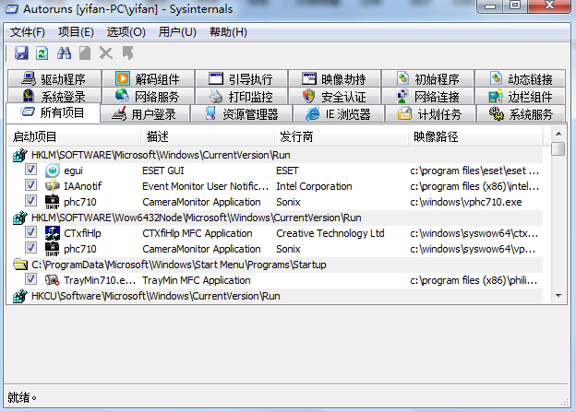Toggle phc710 checkbox under Wow6432Node

click(x=30, y=248)
